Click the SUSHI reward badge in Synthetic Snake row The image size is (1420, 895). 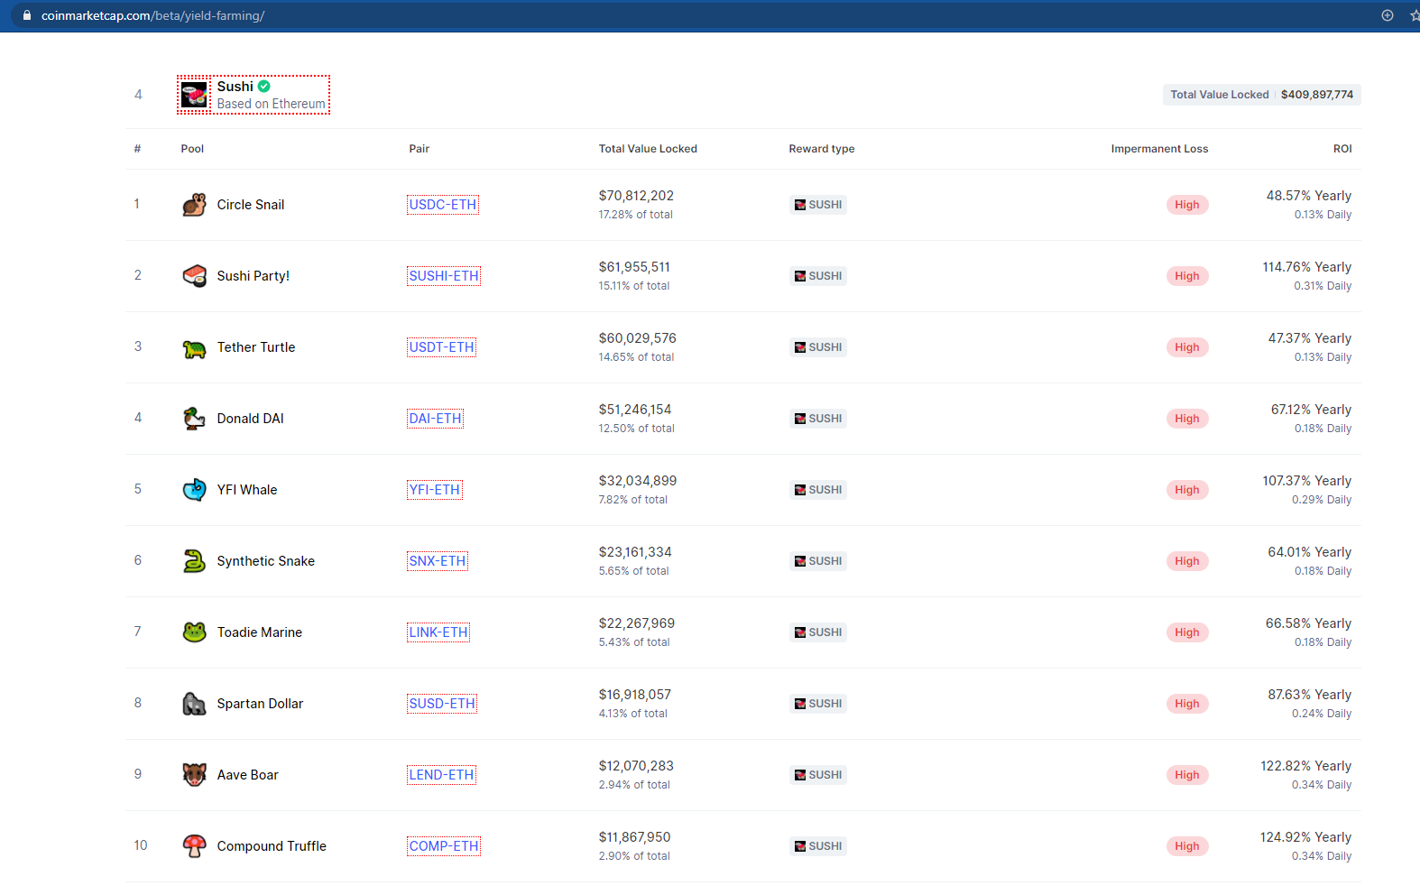pos(818,561)
